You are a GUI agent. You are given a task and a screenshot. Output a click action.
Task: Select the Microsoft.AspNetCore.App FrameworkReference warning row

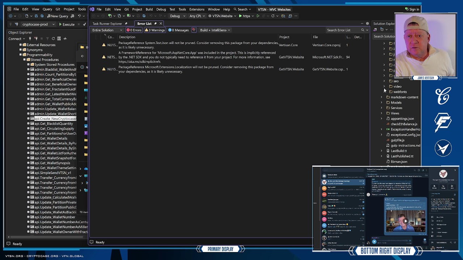pos(230,57)
